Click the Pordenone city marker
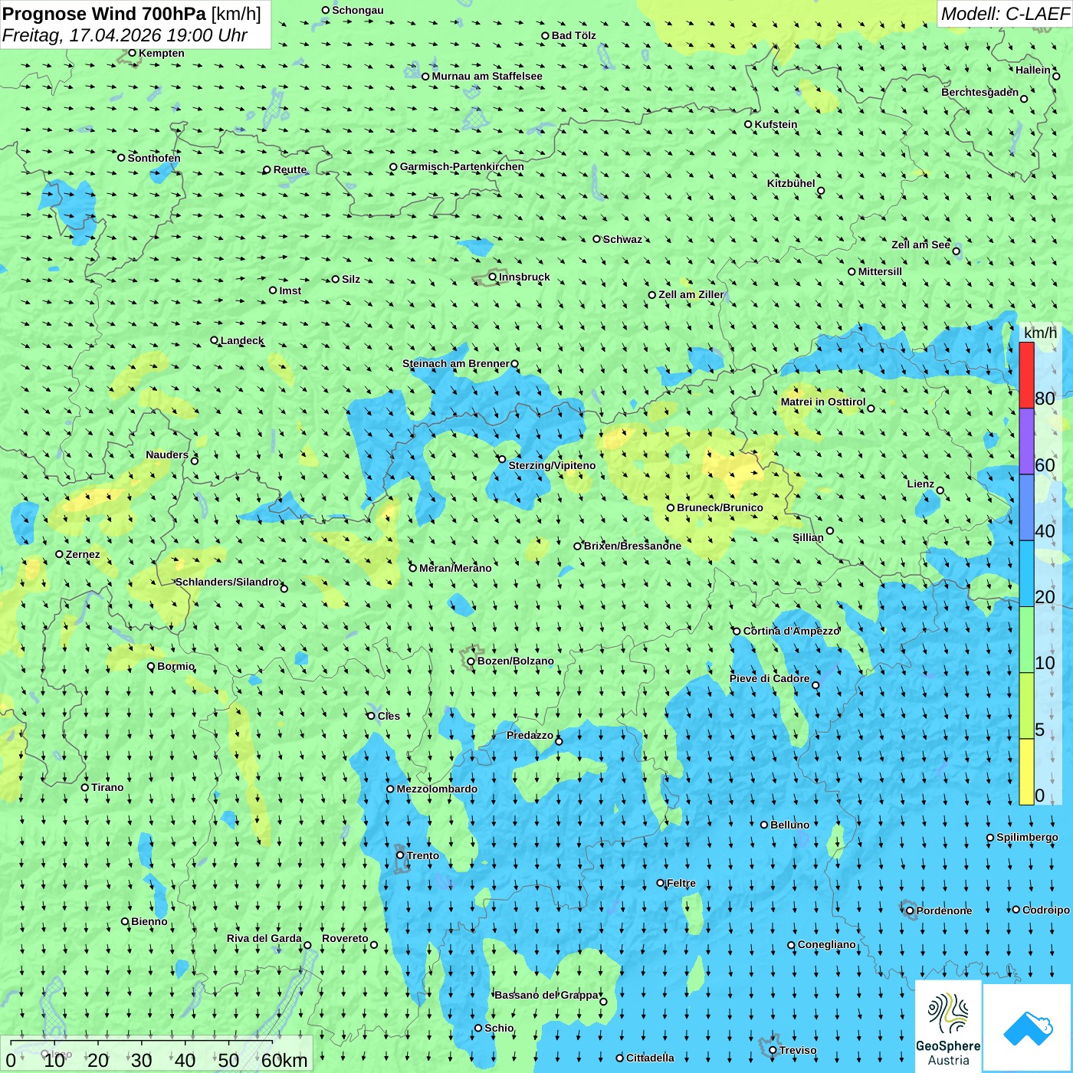 pyautogui.click(x=910, y=911)
